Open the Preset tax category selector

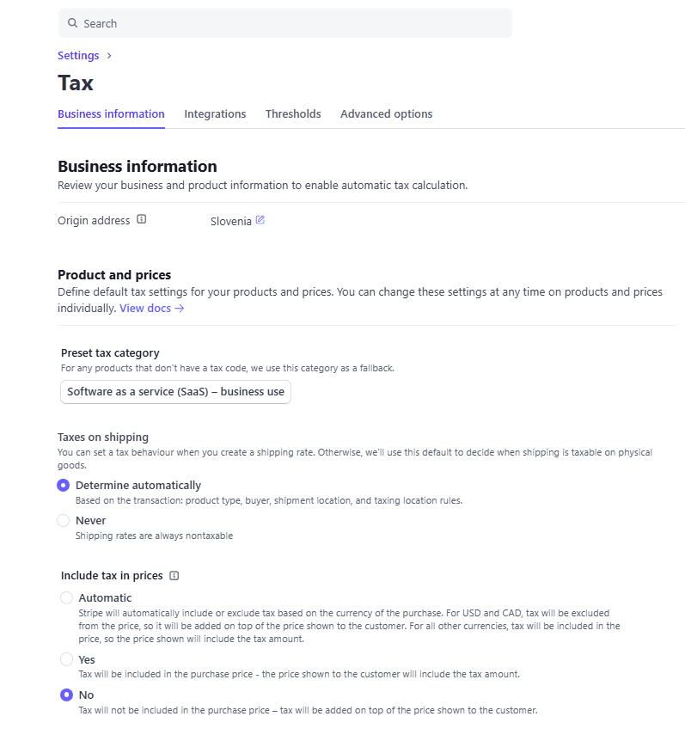tap(175, 391)
